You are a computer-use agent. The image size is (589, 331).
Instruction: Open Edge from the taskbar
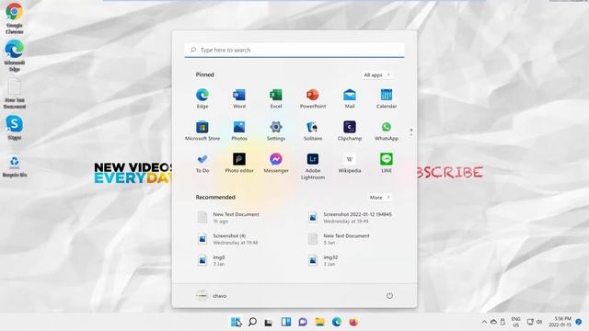pyautogui.click(x=337, y=322)
